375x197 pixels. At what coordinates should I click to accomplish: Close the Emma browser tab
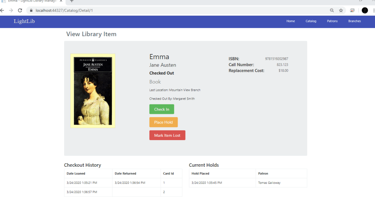pyautogui.click(x=61, y=1)
